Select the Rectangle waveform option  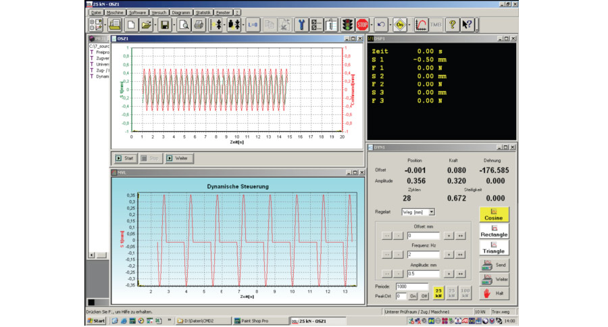pyautogui.click(x=494, y=230)
